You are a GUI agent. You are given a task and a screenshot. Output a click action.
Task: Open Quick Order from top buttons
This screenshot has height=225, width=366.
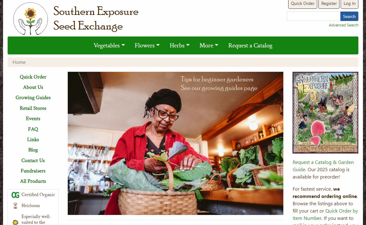coord(303,4)
